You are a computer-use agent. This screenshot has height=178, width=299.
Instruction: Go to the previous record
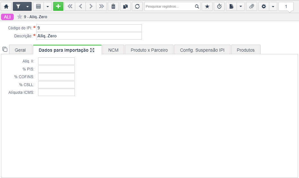[x=80, y=6]
